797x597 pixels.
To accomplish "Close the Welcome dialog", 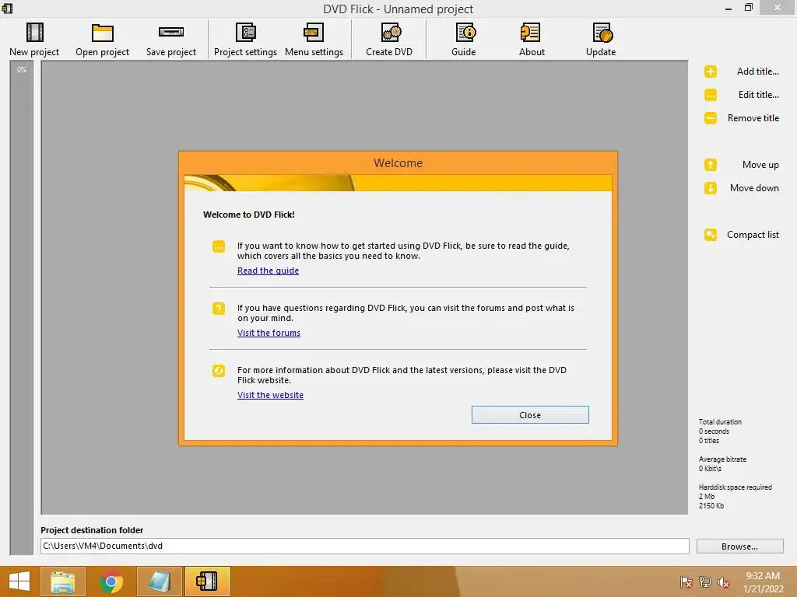I will [530, 415].
